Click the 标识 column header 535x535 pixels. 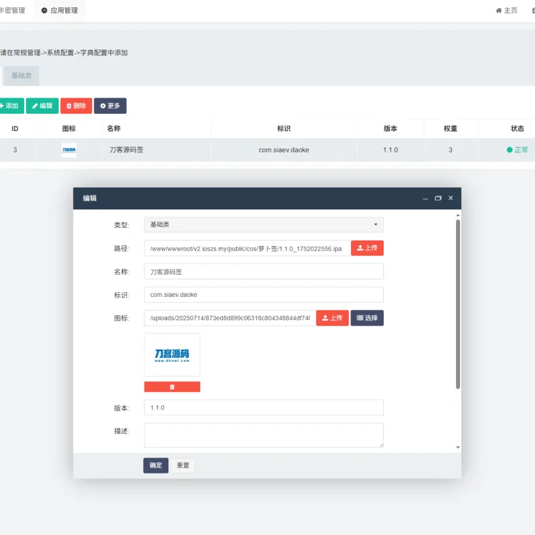point(284,128)
